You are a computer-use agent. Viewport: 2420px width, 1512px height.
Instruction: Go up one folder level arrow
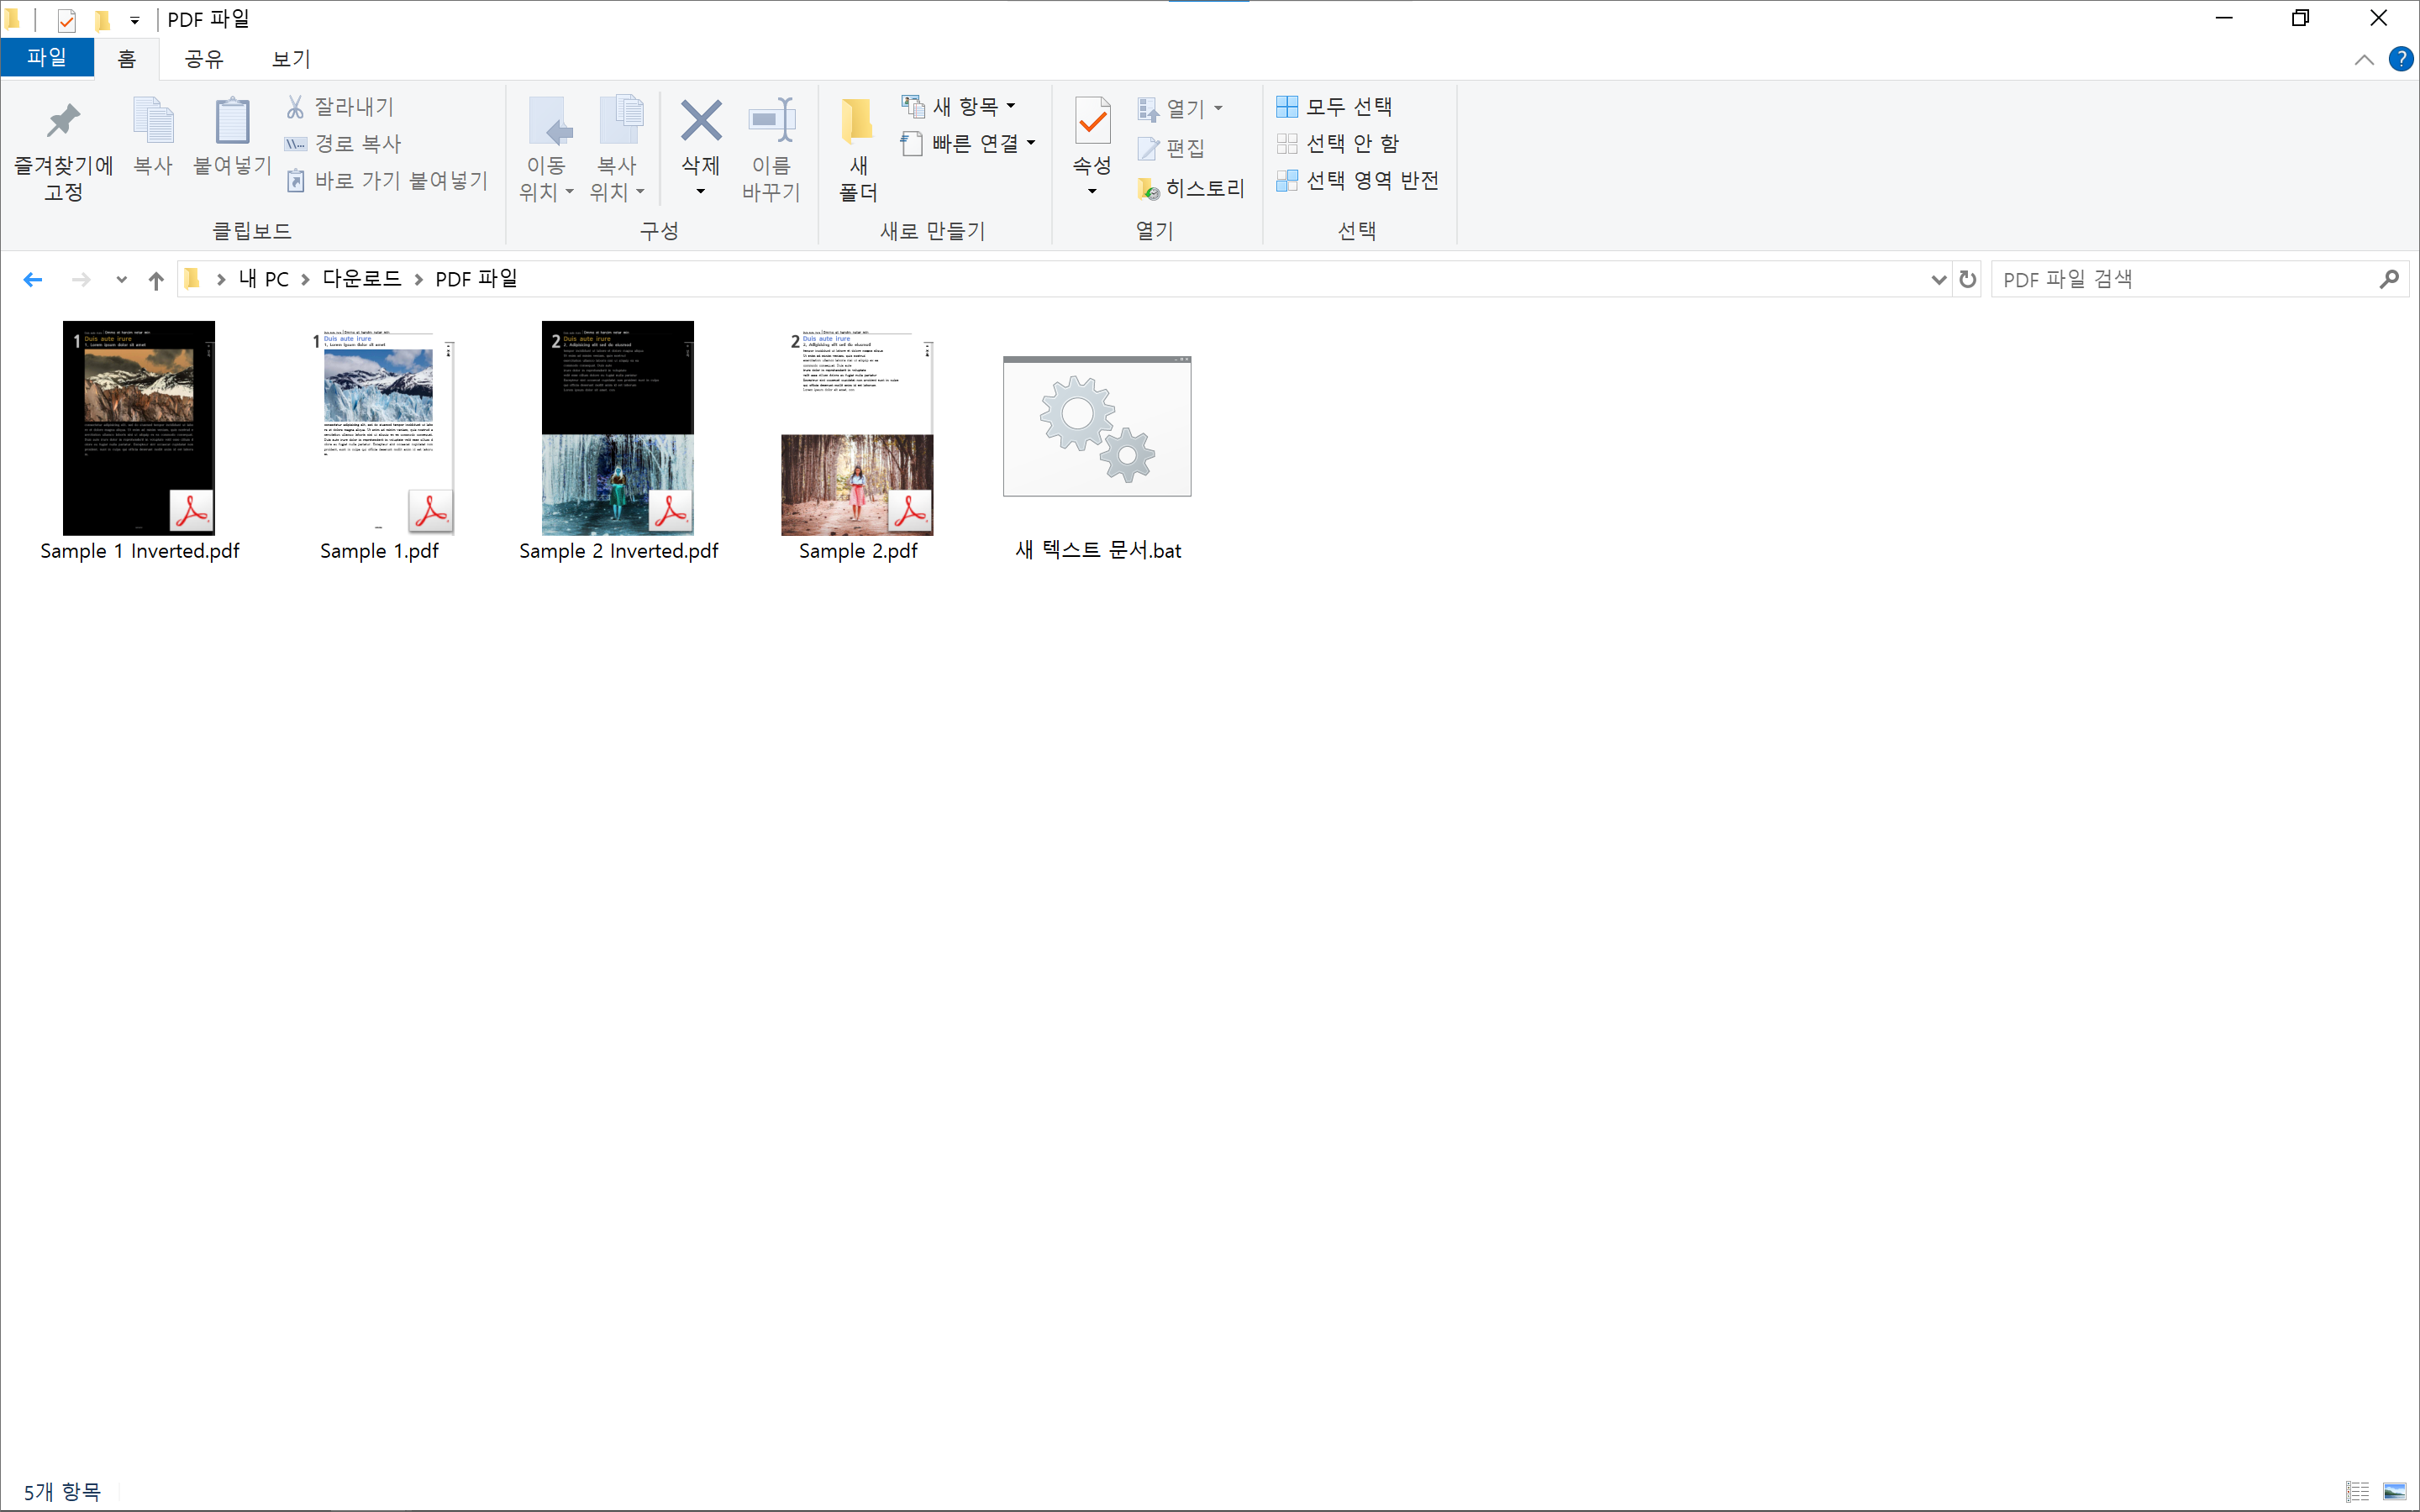[x=156, y=280]
